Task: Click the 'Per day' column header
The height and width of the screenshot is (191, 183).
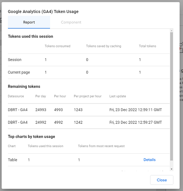Action: 41,96
